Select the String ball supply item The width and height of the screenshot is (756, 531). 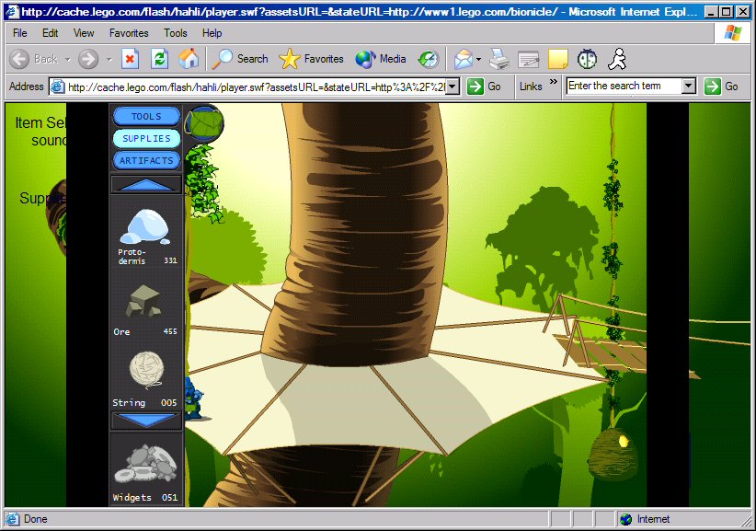145,379
